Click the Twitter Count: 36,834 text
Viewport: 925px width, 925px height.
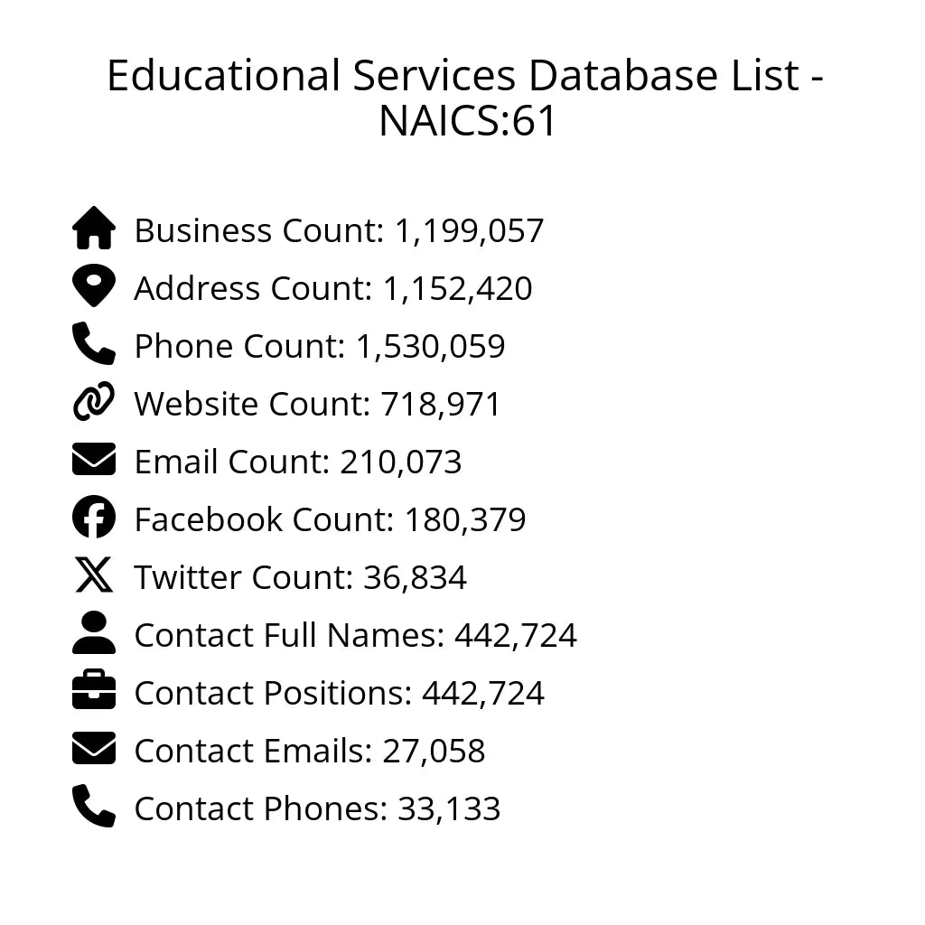pos(300,577)
